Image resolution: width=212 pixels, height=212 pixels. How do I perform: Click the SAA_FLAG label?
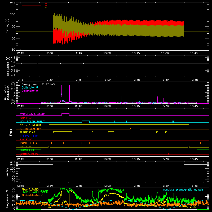[x=26, y=139]
